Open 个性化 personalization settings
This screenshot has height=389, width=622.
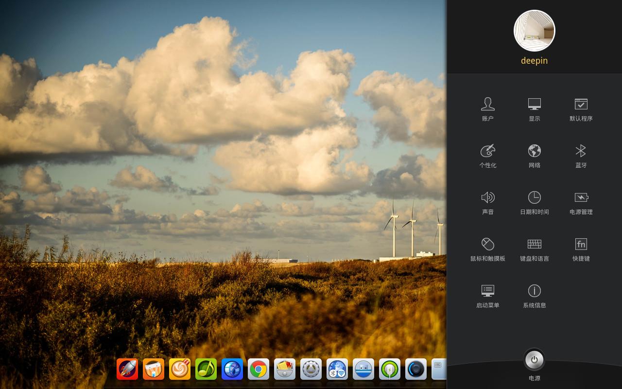coord(487,156)
